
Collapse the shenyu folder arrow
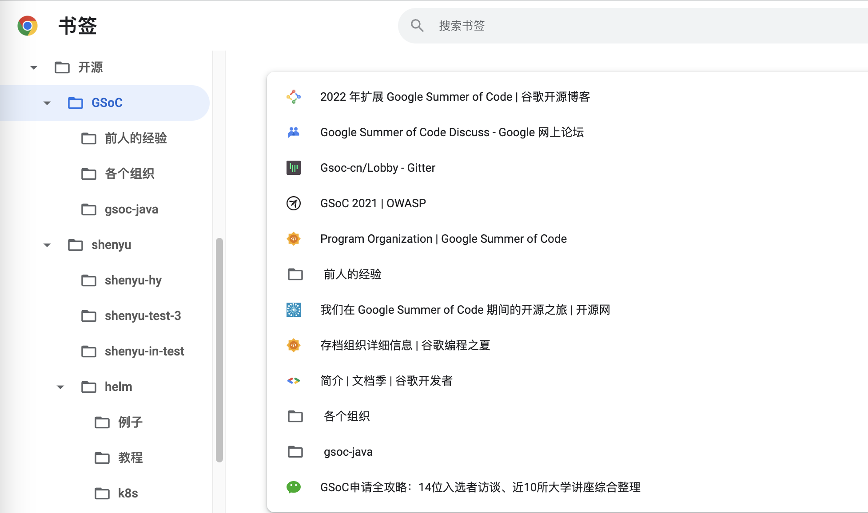pyautogui.click(x=47, y=245)
